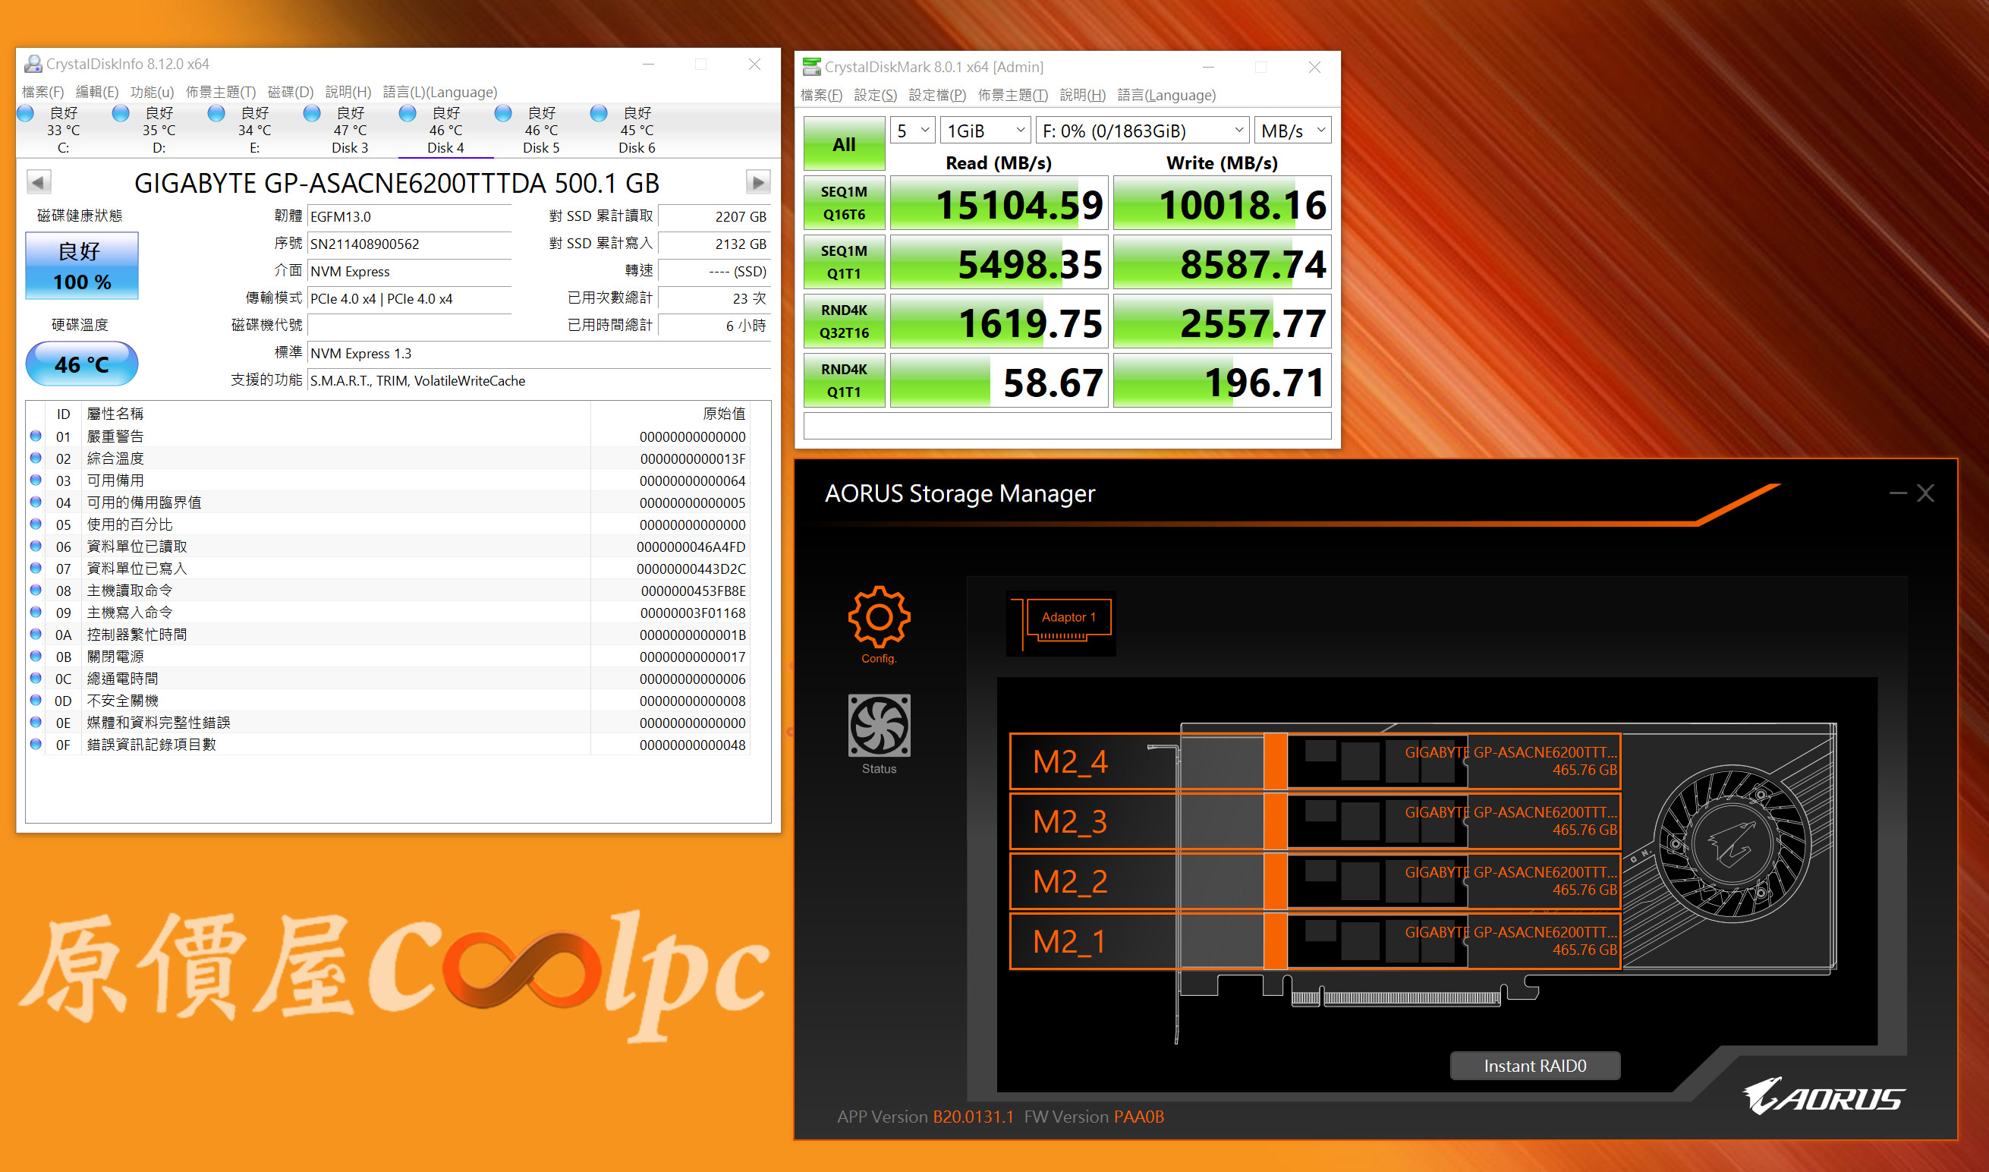Image resolution: width=1989 pixels, height=1172 pixels.
Task: Click the 196.71 random write result
Action: (x=1222, y=380)
